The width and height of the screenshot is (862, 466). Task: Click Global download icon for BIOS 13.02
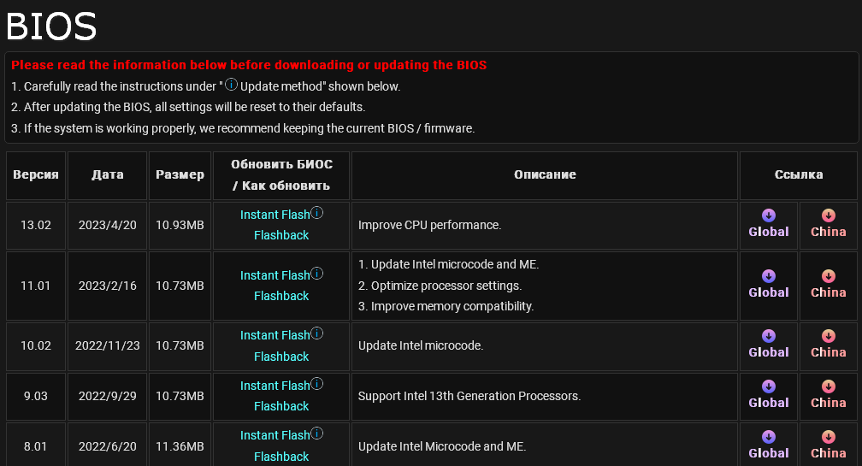click(x=768, y=215)
